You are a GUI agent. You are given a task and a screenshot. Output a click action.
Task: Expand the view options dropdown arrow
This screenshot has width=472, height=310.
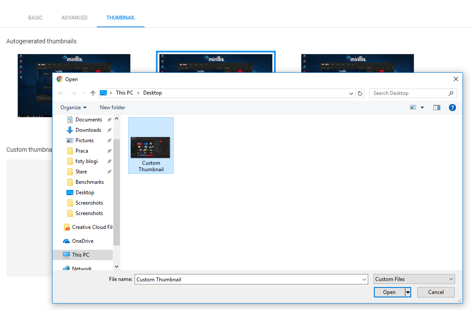[422, 108]
